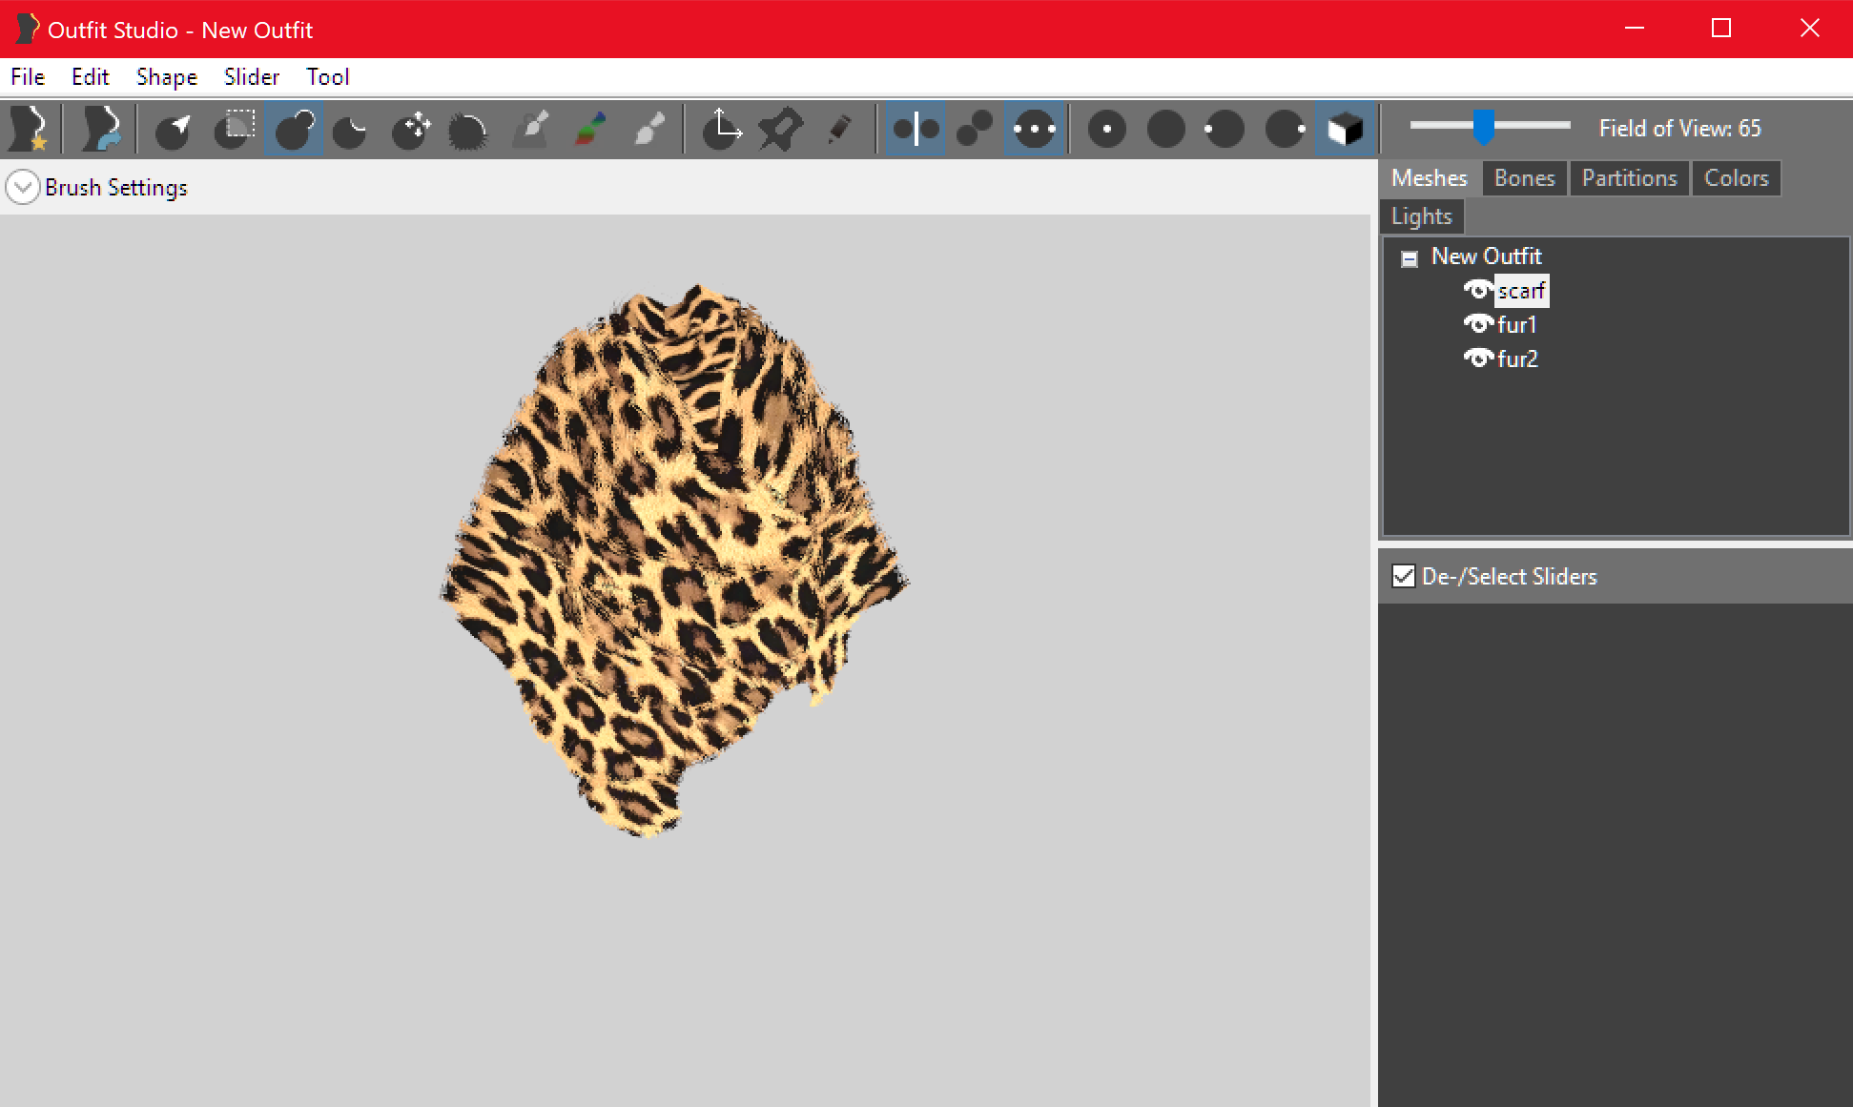Open the Slider menu
Viewport: 1853px width, 1107px height.
tap(252, 76)
